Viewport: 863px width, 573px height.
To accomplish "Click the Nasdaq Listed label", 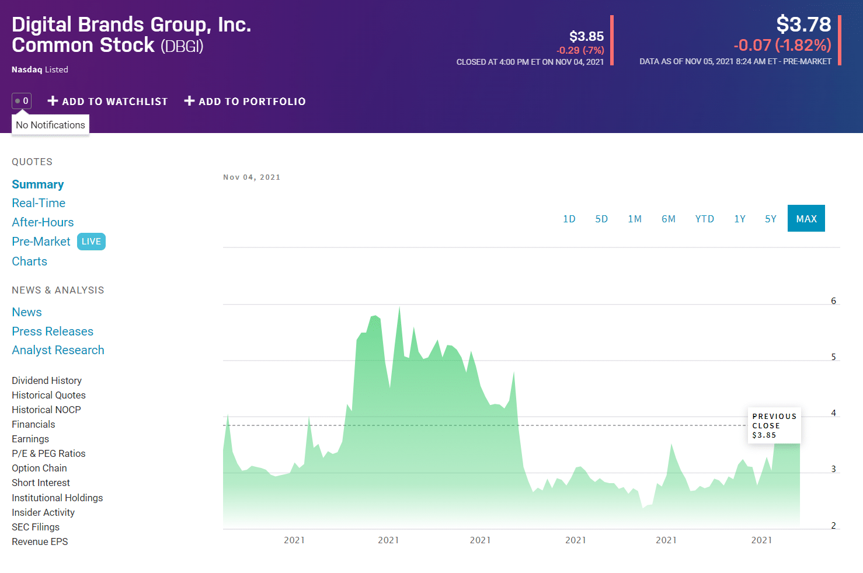I will [40, 69].
